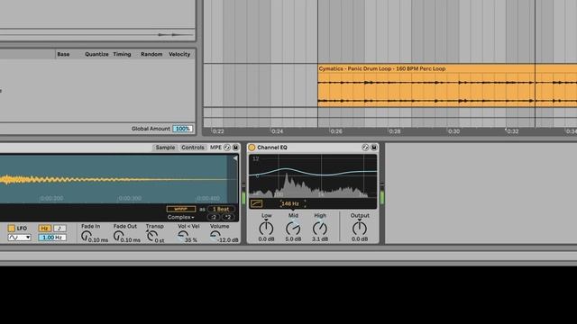The image size is (577, 324).
Task: Click the Channel EQ title bar
Action: pyautogui.click(x=313, y=148)
